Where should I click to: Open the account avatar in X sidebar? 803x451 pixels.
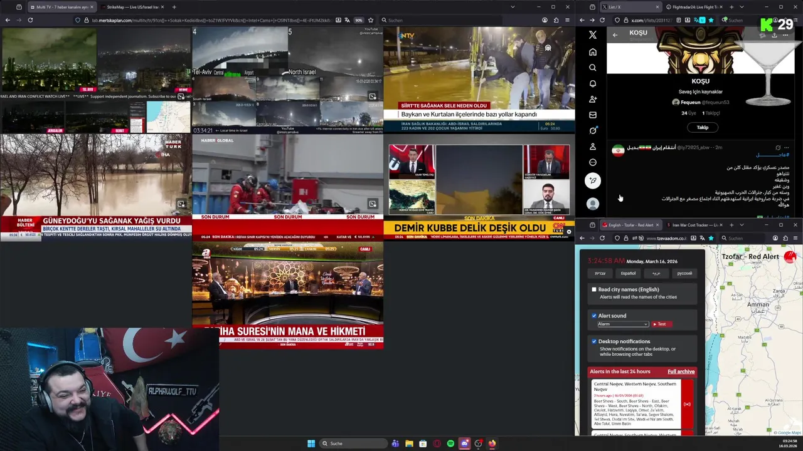pos(592,204)
